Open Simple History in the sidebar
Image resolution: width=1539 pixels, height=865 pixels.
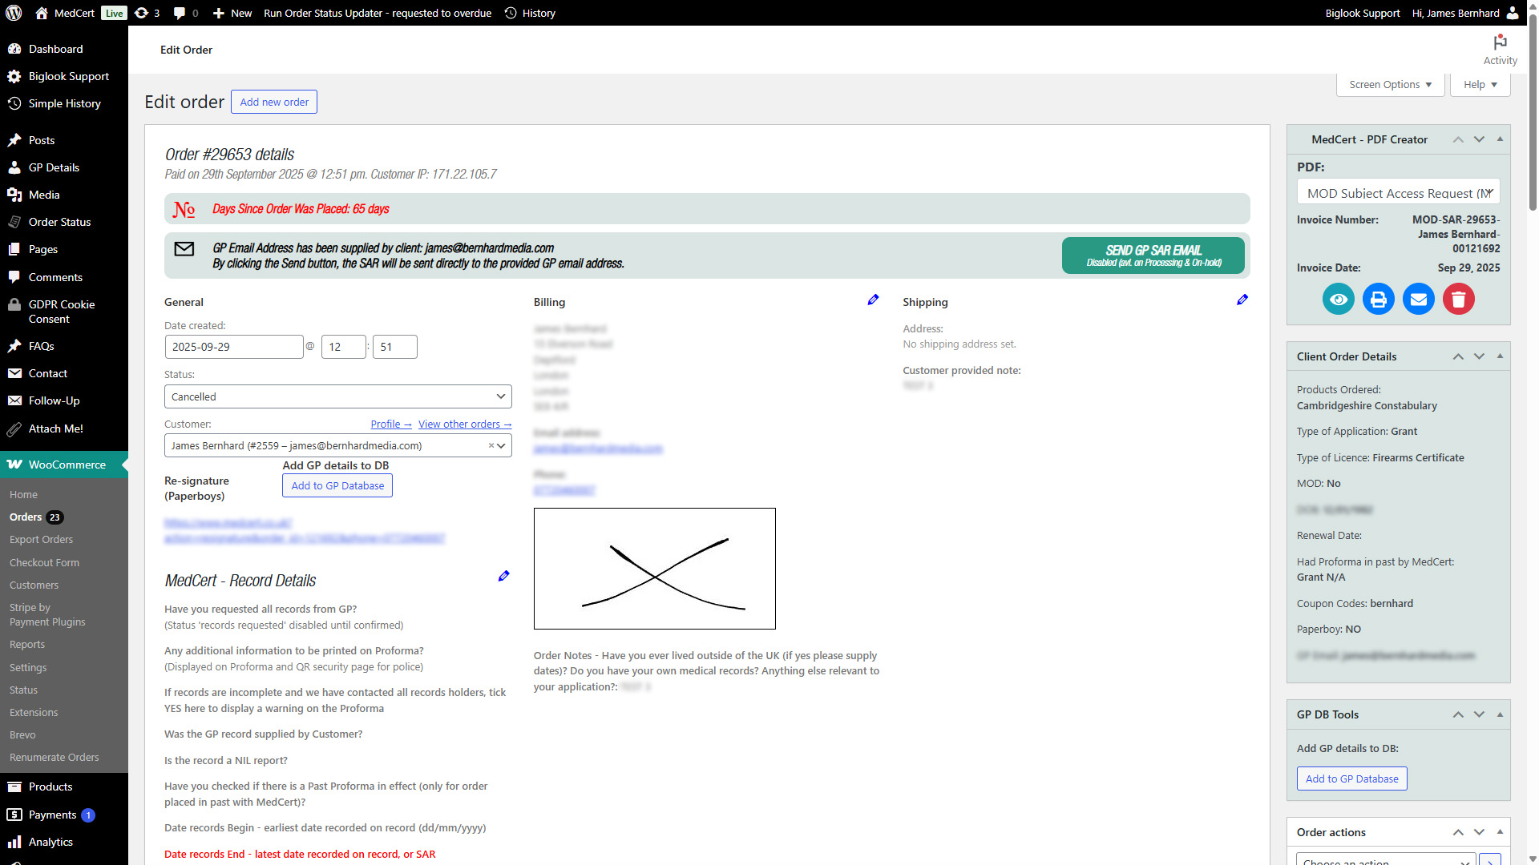[64, 103]
